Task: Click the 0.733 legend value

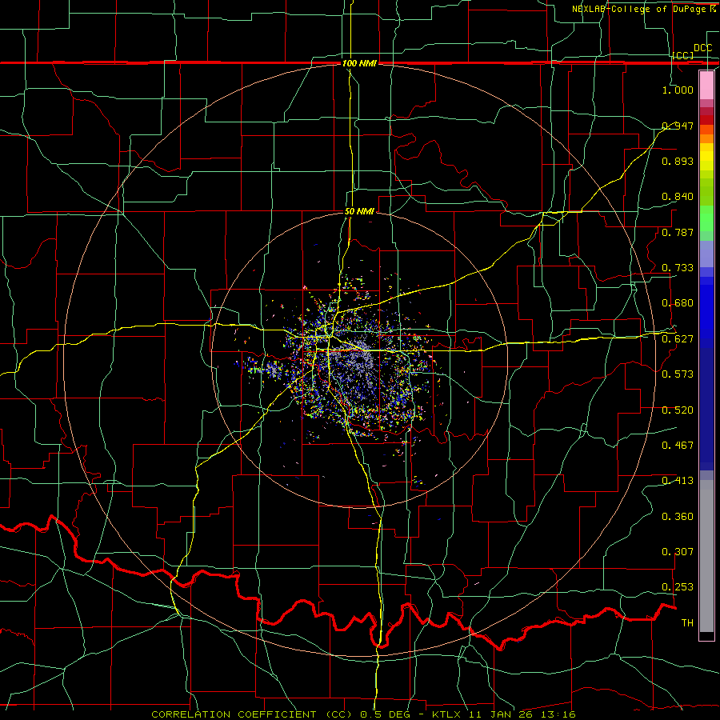Action: 678,268
